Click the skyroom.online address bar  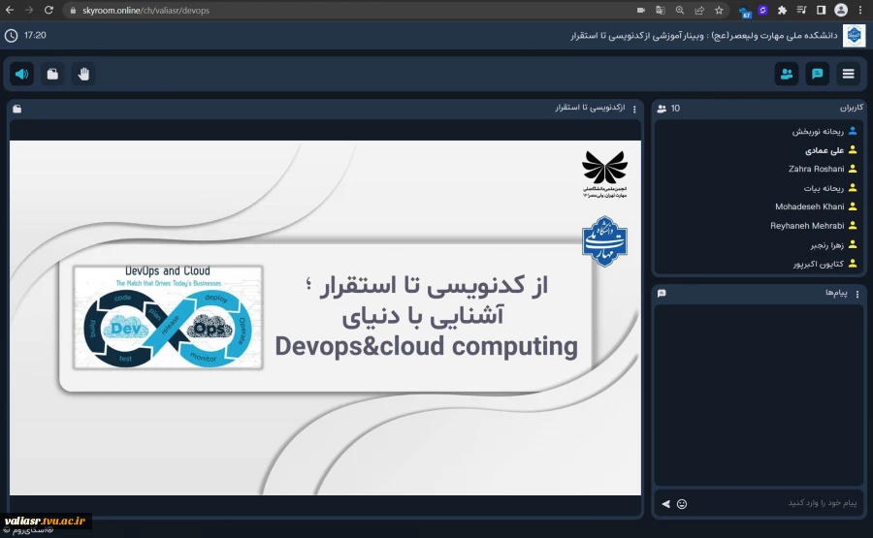[x=145, y=11]
